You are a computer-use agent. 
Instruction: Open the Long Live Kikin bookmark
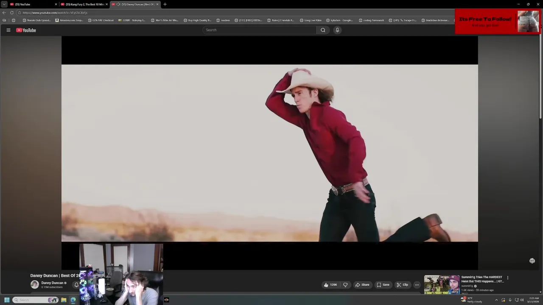click(310, 20)
